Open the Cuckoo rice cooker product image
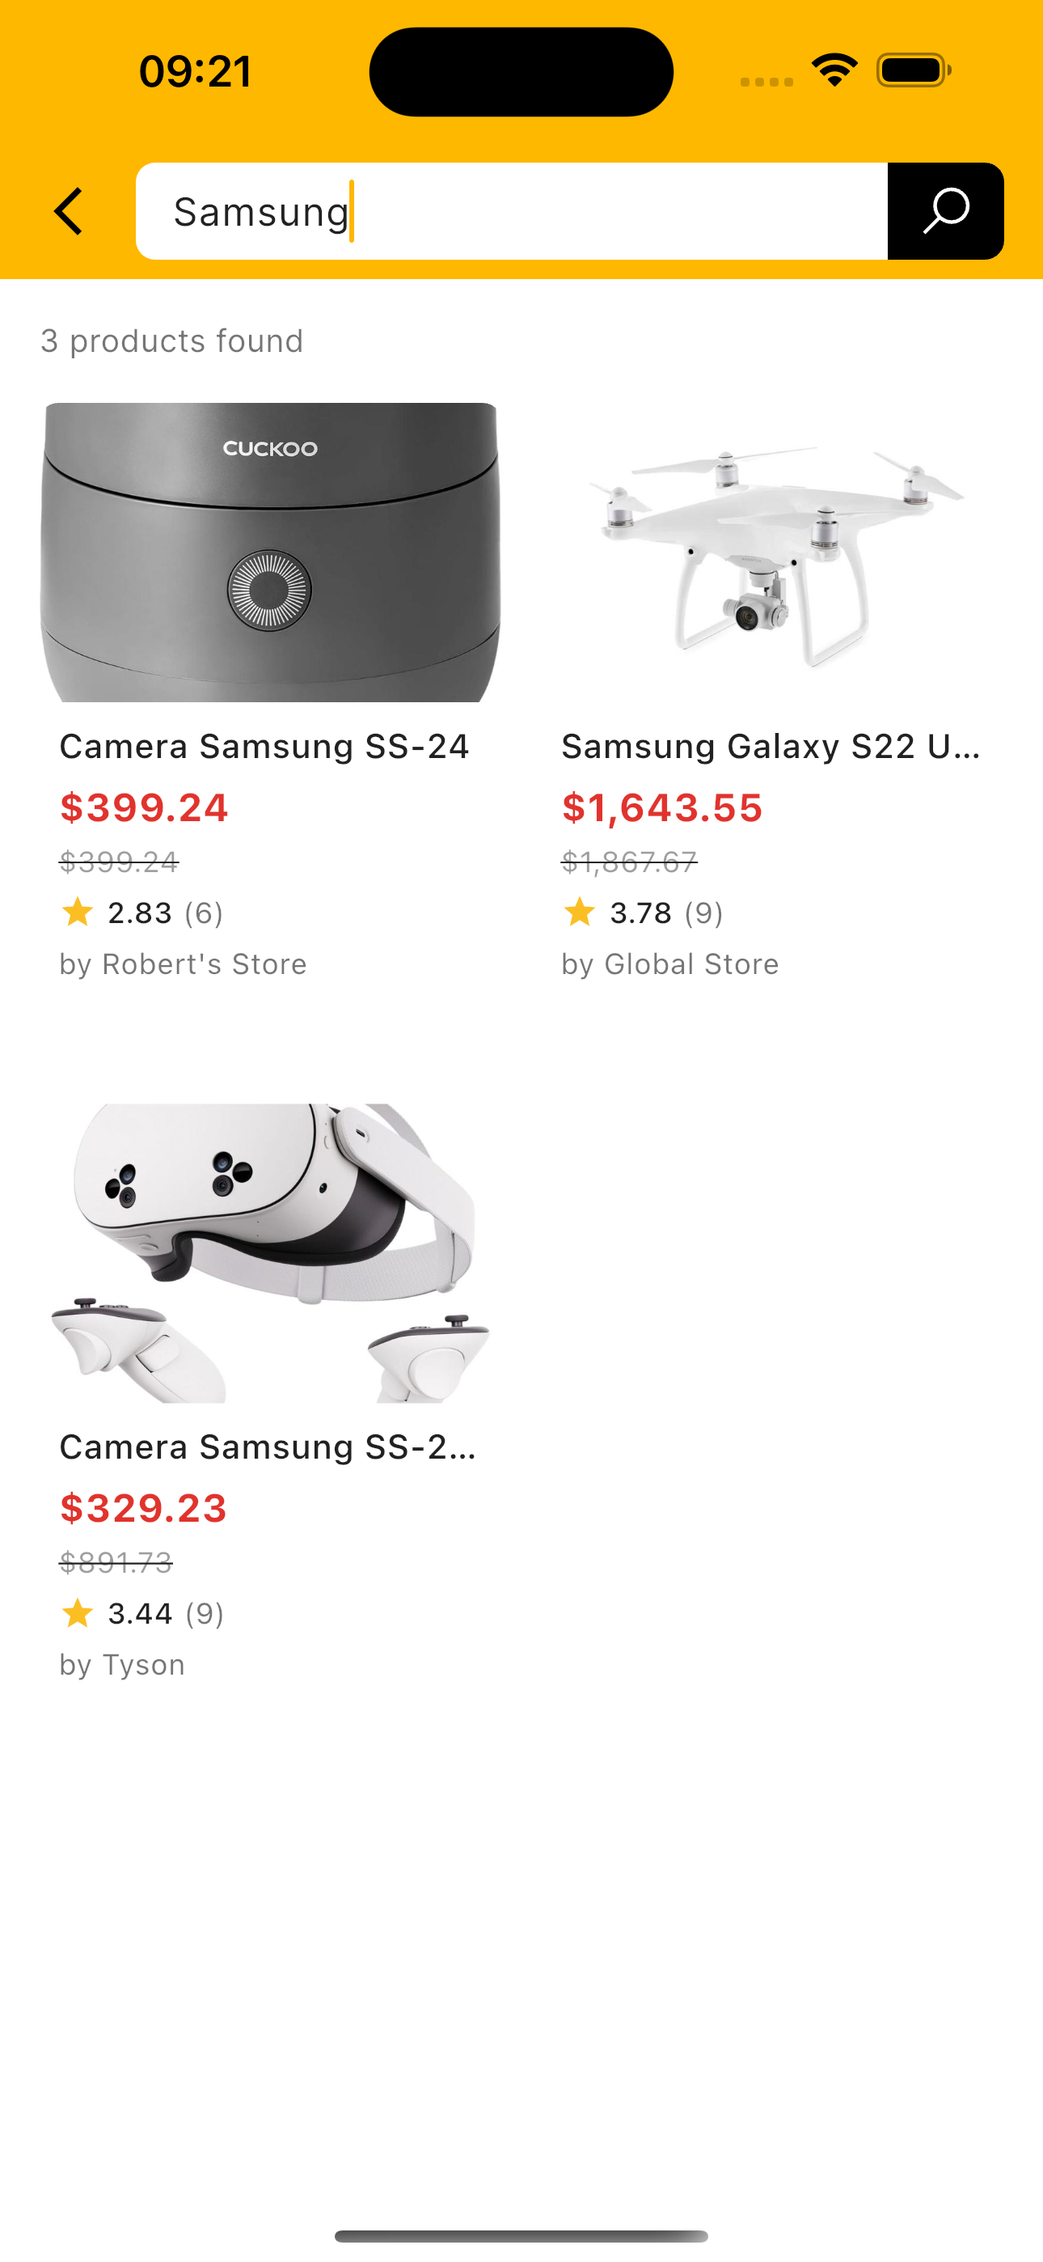 [x=270, y=553]
